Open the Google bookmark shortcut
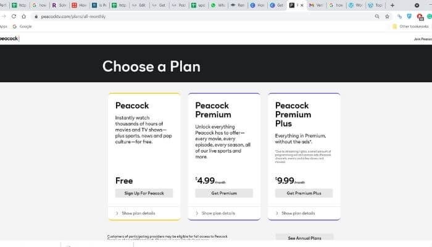 (x=22, y=27)
